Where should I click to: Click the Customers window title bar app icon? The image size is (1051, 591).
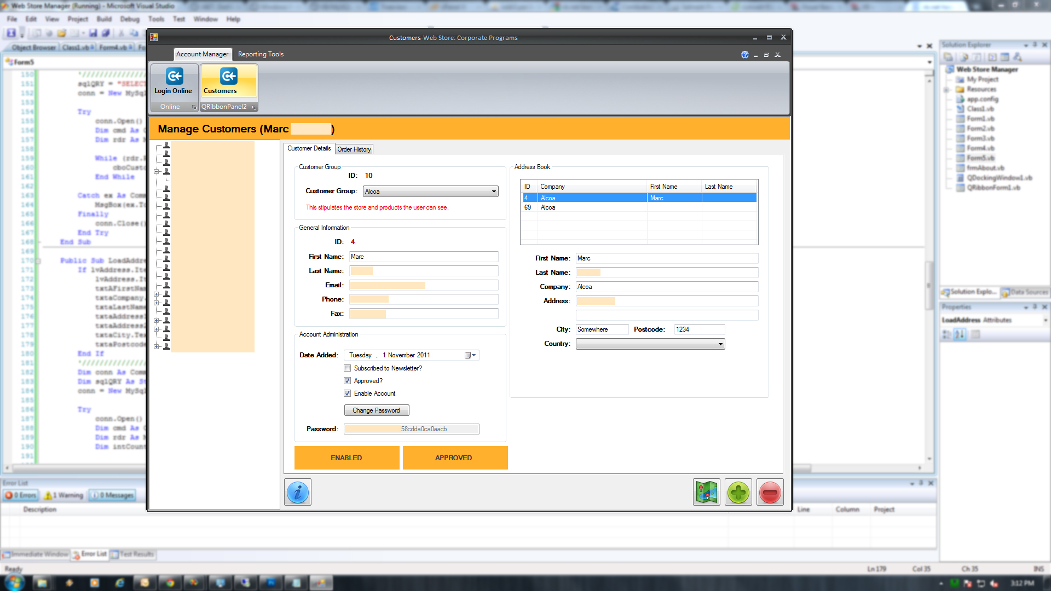[154, 37]
